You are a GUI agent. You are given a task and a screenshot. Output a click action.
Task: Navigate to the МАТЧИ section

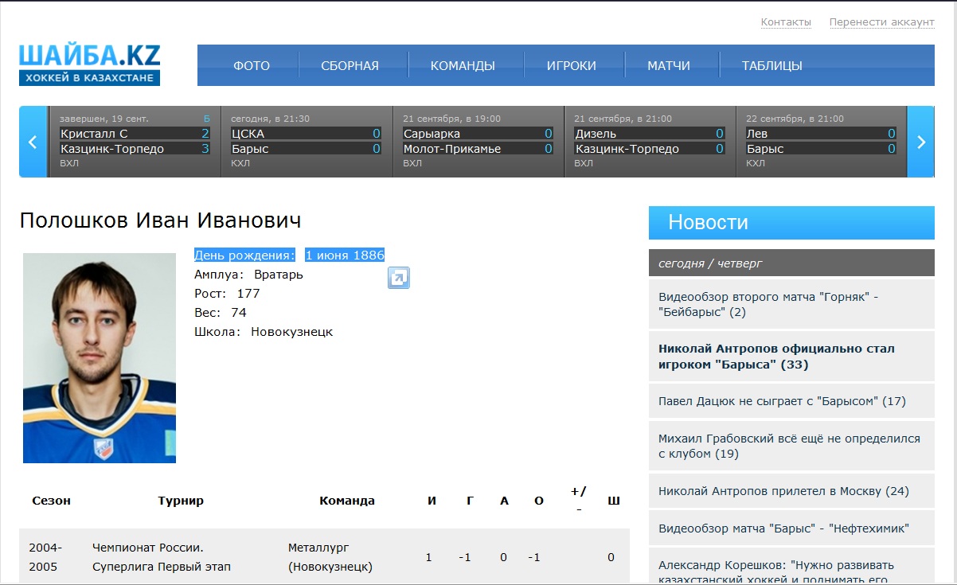coord(668,66)
